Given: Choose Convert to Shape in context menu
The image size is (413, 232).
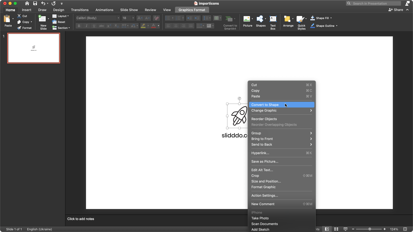Looking at the screenshot, I should pos(282,105).
